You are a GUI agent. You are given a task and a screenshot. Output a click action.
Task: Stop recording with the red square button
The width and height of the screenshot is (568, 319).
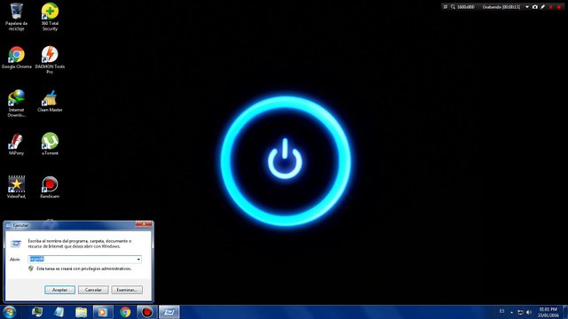pyautogui.click(x=559, y=7)
